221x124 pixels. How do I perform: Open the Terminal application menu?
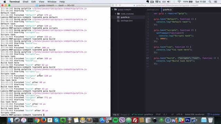pos(15,2)
